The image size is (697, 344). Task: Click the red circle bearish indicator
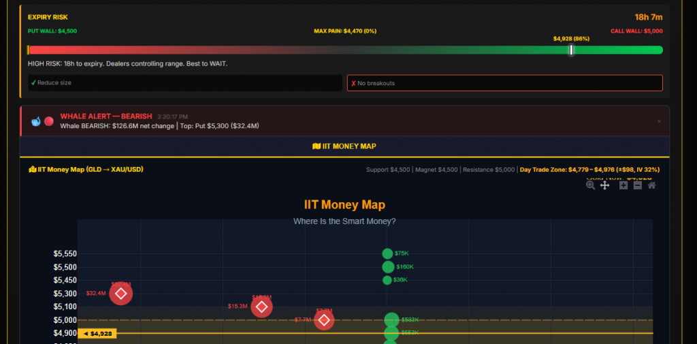point(49,121)
